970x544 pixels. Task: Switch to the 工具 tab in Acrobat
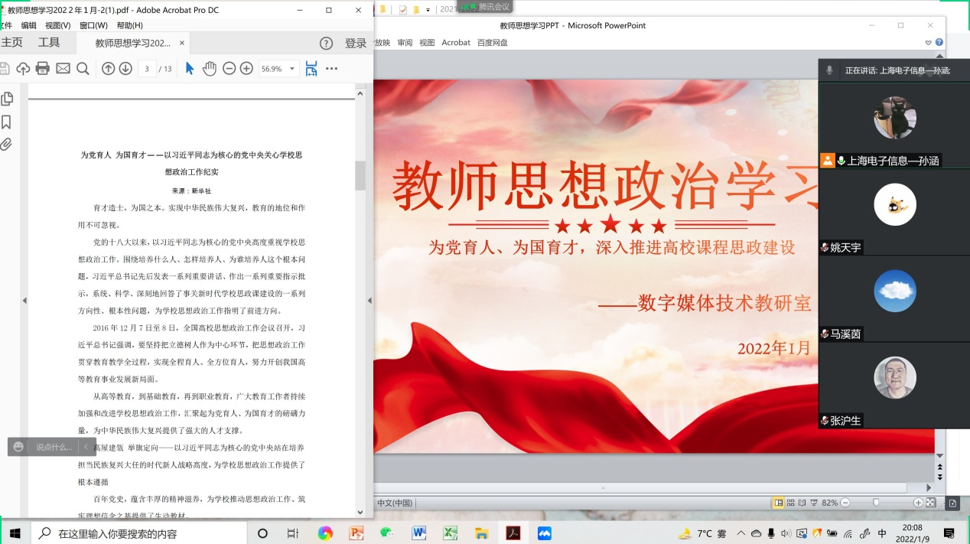(x=49, y=43)
